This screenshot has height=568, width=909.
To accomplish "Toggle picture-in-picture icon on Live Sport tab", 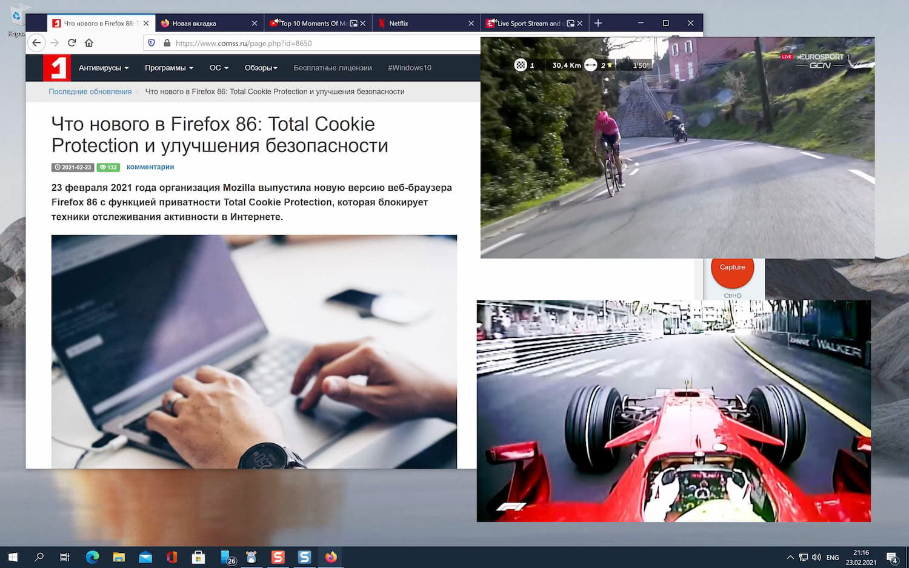I will pyautogui.click(x=570, y=24).
